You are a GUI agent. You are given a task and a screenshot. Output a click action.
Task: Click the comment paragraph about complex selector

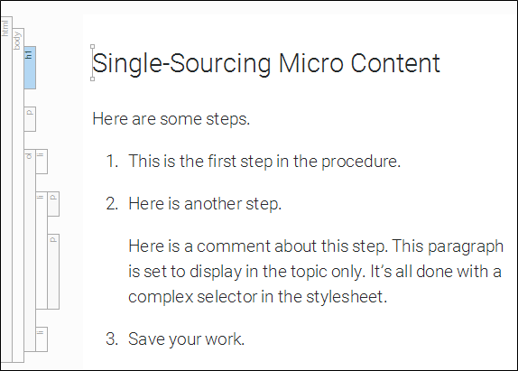click(316, 271)
